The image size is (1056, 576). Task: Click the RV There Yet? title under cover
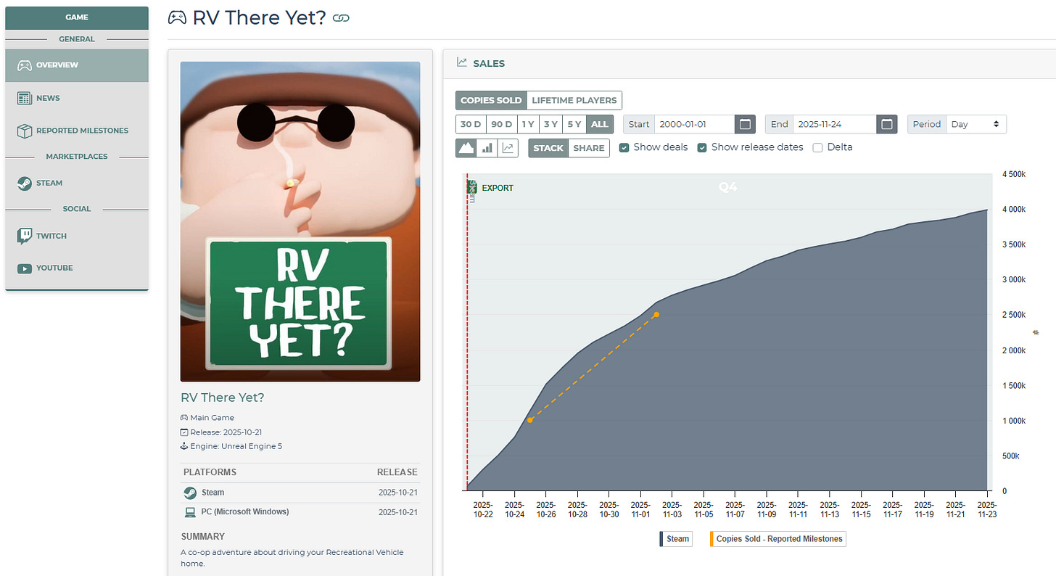(x=223, y=398)
